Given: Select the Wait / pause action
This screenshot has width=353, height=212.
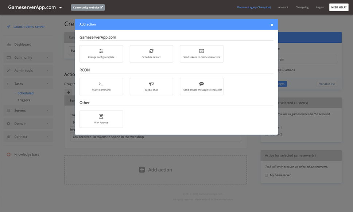Looking at the screenshot, I should pyautogui.click(x=101, y=119).
